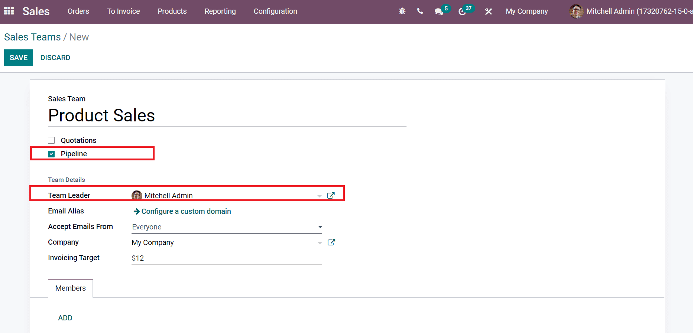693x333 pixels.
Task: Open external link for Team Leader
Action: pyautogui.click(x=331, y=195)
